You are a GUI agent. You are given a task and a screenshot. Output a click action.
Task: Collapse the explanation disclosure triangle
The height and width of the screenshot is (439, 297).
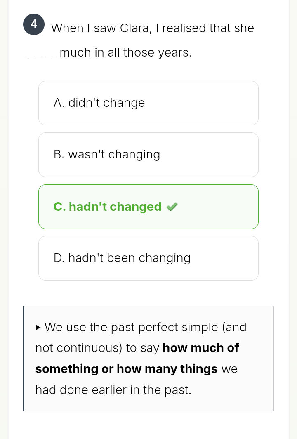(38, 328)
